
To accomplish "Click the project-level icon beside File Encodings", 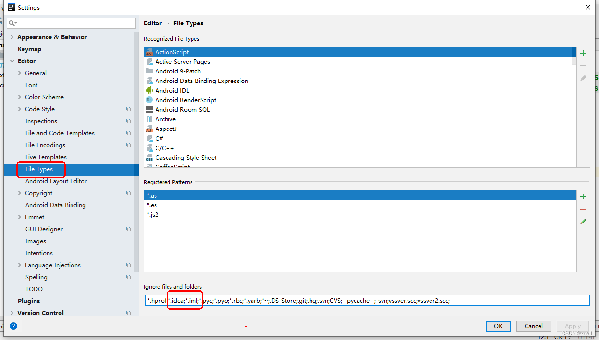I will pos(128,145).
